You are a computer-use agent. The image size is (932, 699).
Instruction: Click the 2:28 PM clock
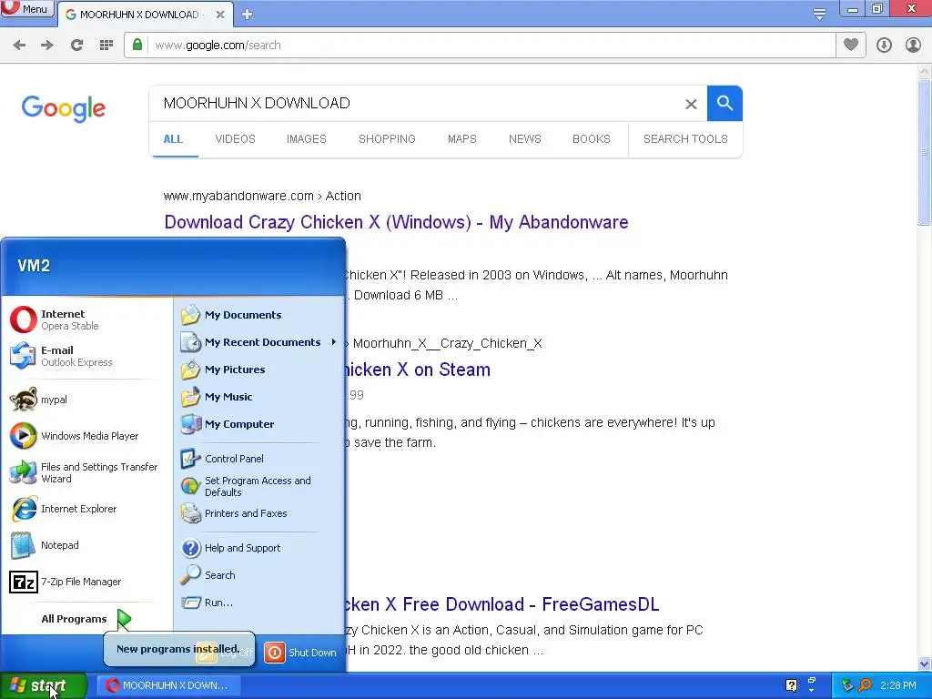pos(898,685)
